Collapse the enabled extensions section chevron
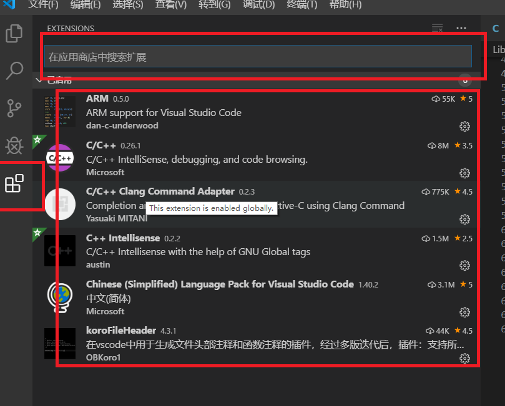Screen dimensions: 505x406 pos(39,80)
